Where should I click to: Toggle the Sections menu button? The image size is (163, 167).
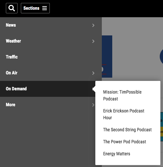35,8
